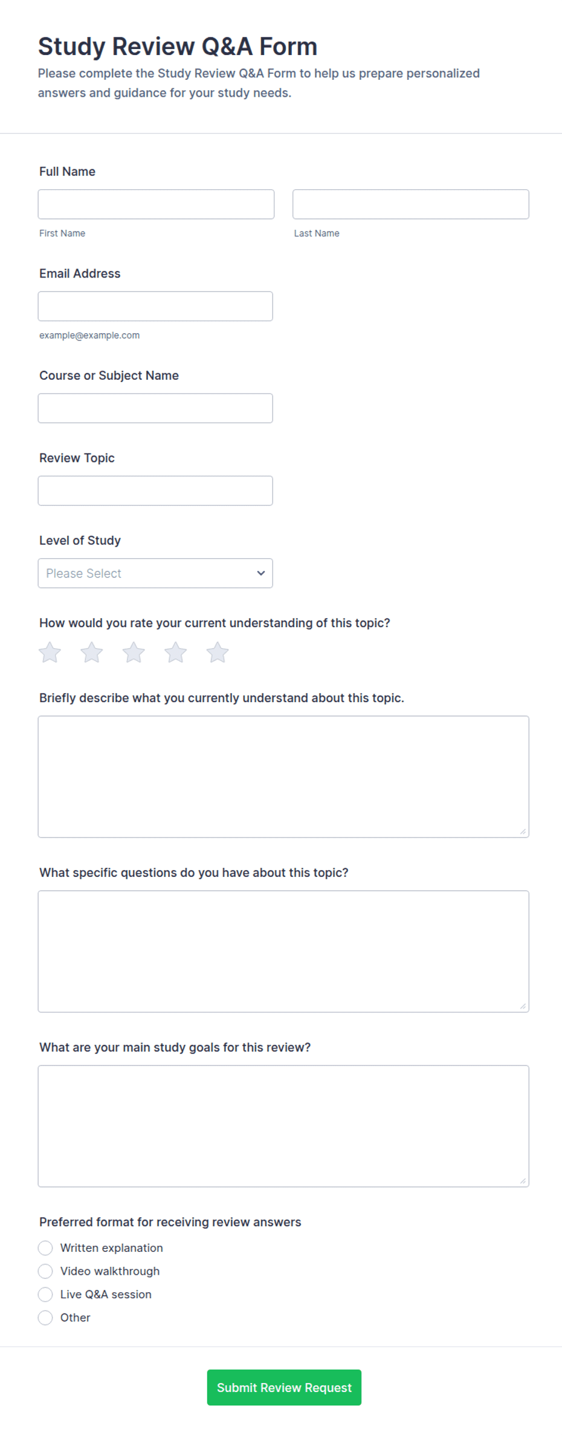Click into the Last Name field

pos(411,204)
